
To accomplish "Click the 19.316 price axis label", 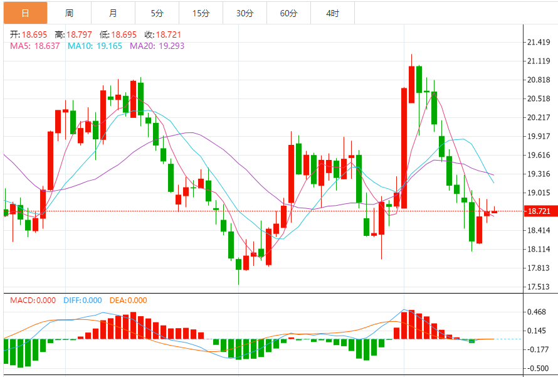I will pos(539,174).
